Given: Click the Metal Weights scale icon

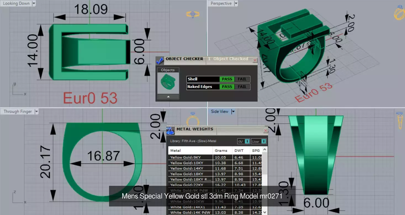Looking at the screenshot, I should tap(170, 130).
